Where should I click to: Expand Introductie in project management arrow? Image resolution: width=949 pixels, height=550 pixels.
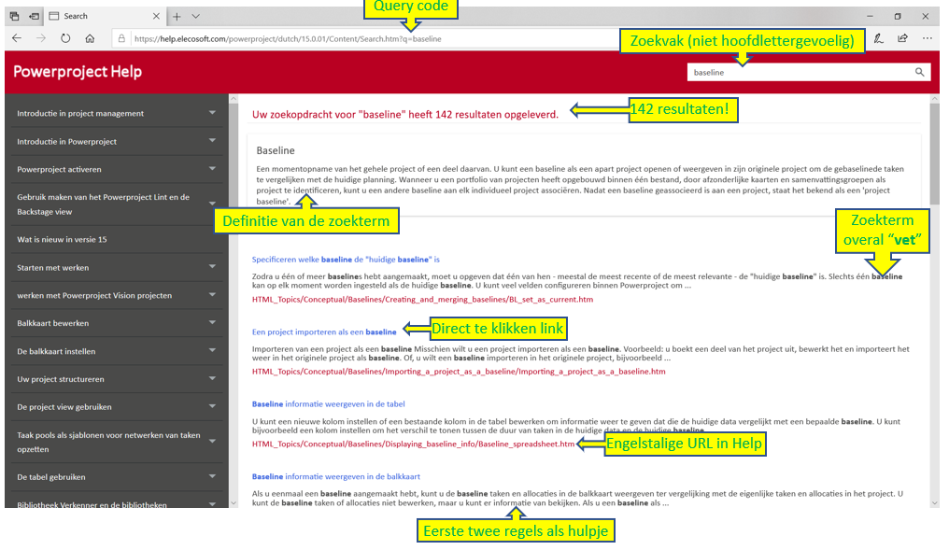(212, 113)
